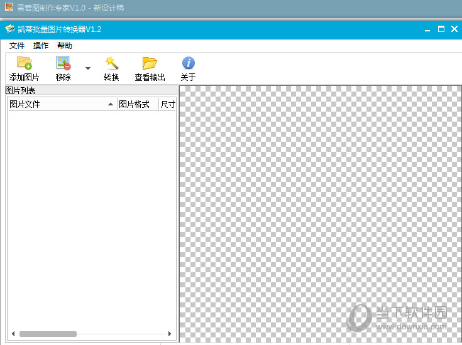Click the 图片列表 panel label

pos(20,90)
